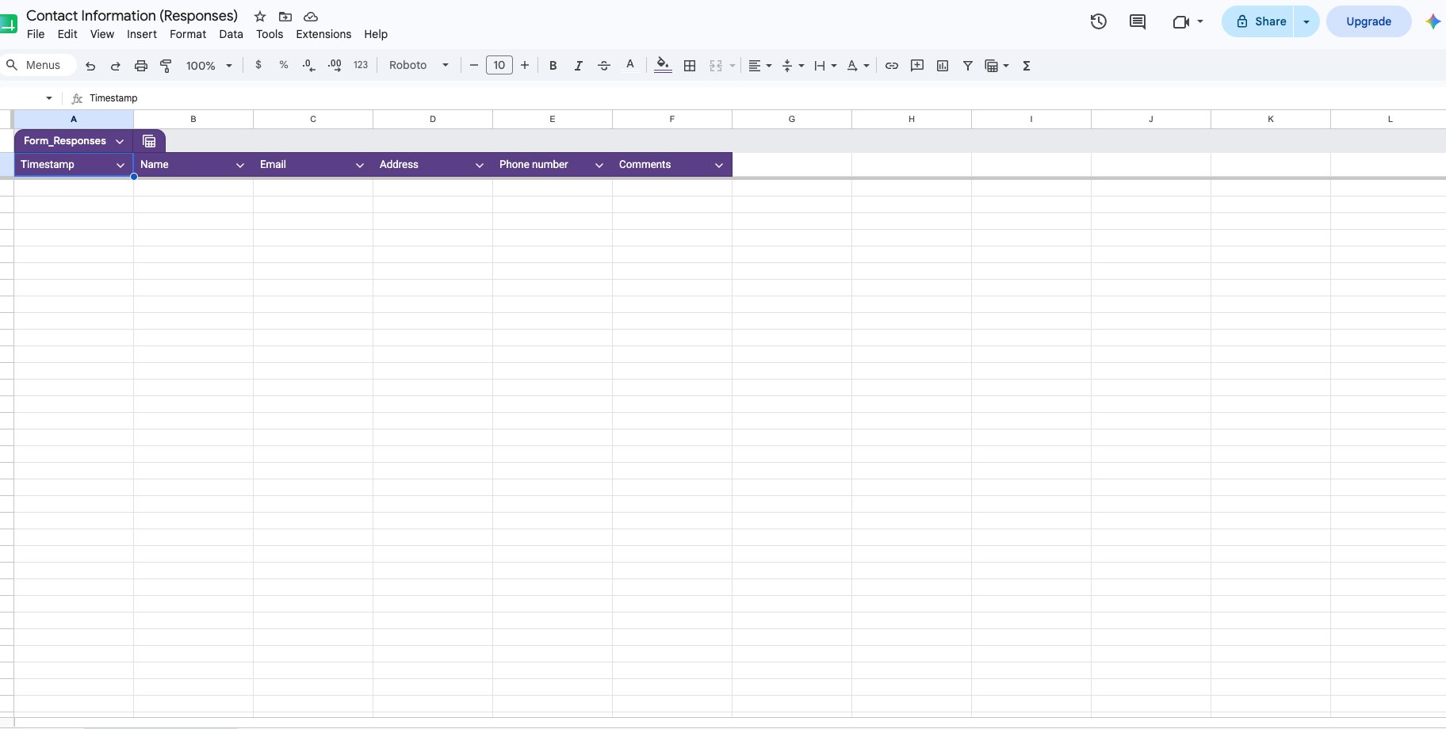Click the Redo icon

point(116,66)
